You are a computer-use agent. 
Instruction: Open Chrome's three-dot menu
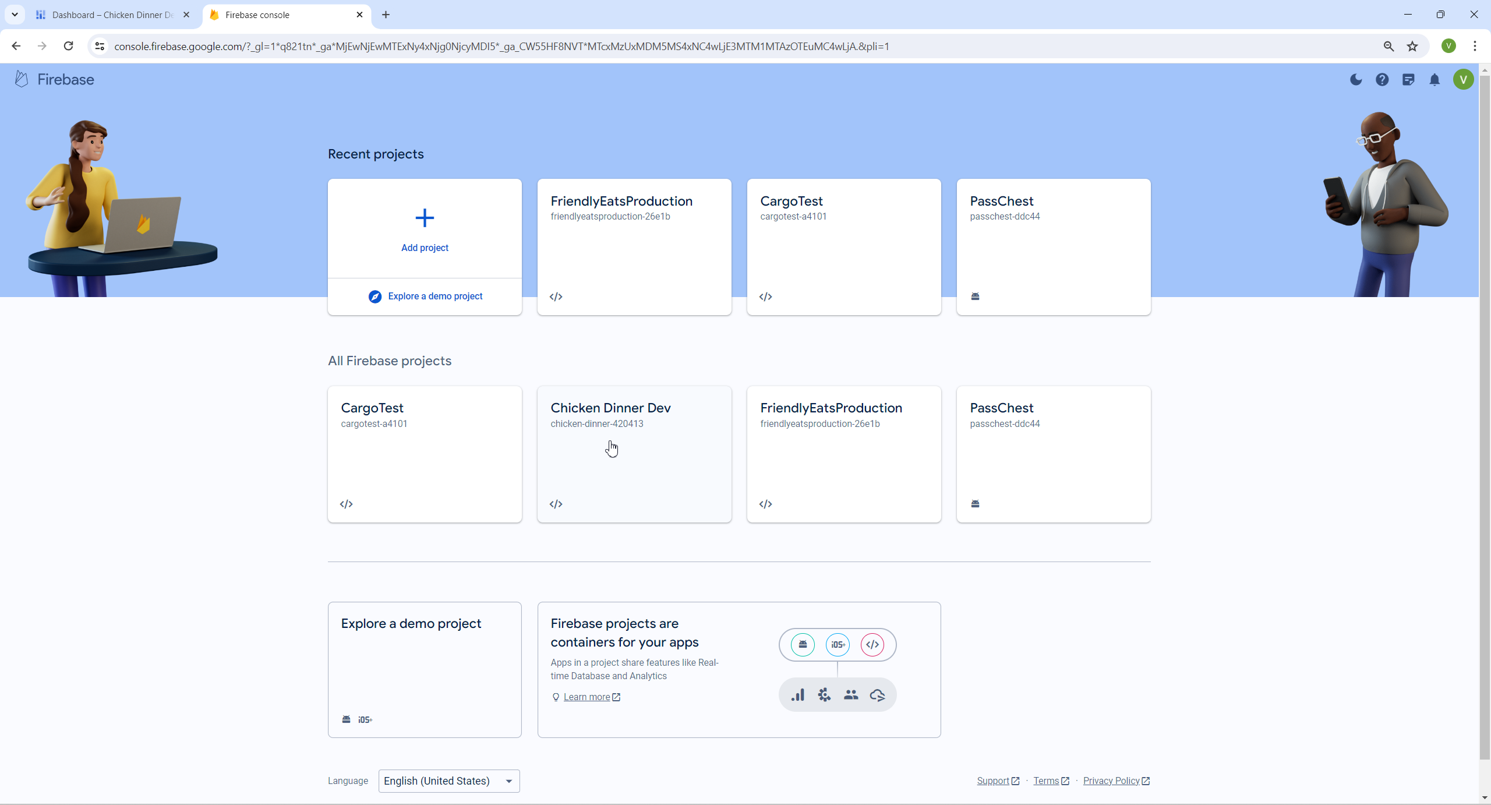pos(1475,46)
